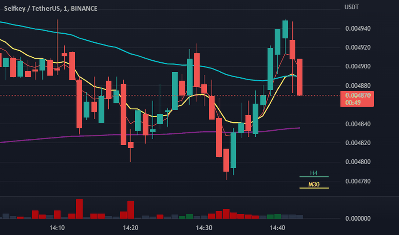Click the tallest red volume bar near 14:13

click(79, 209)
